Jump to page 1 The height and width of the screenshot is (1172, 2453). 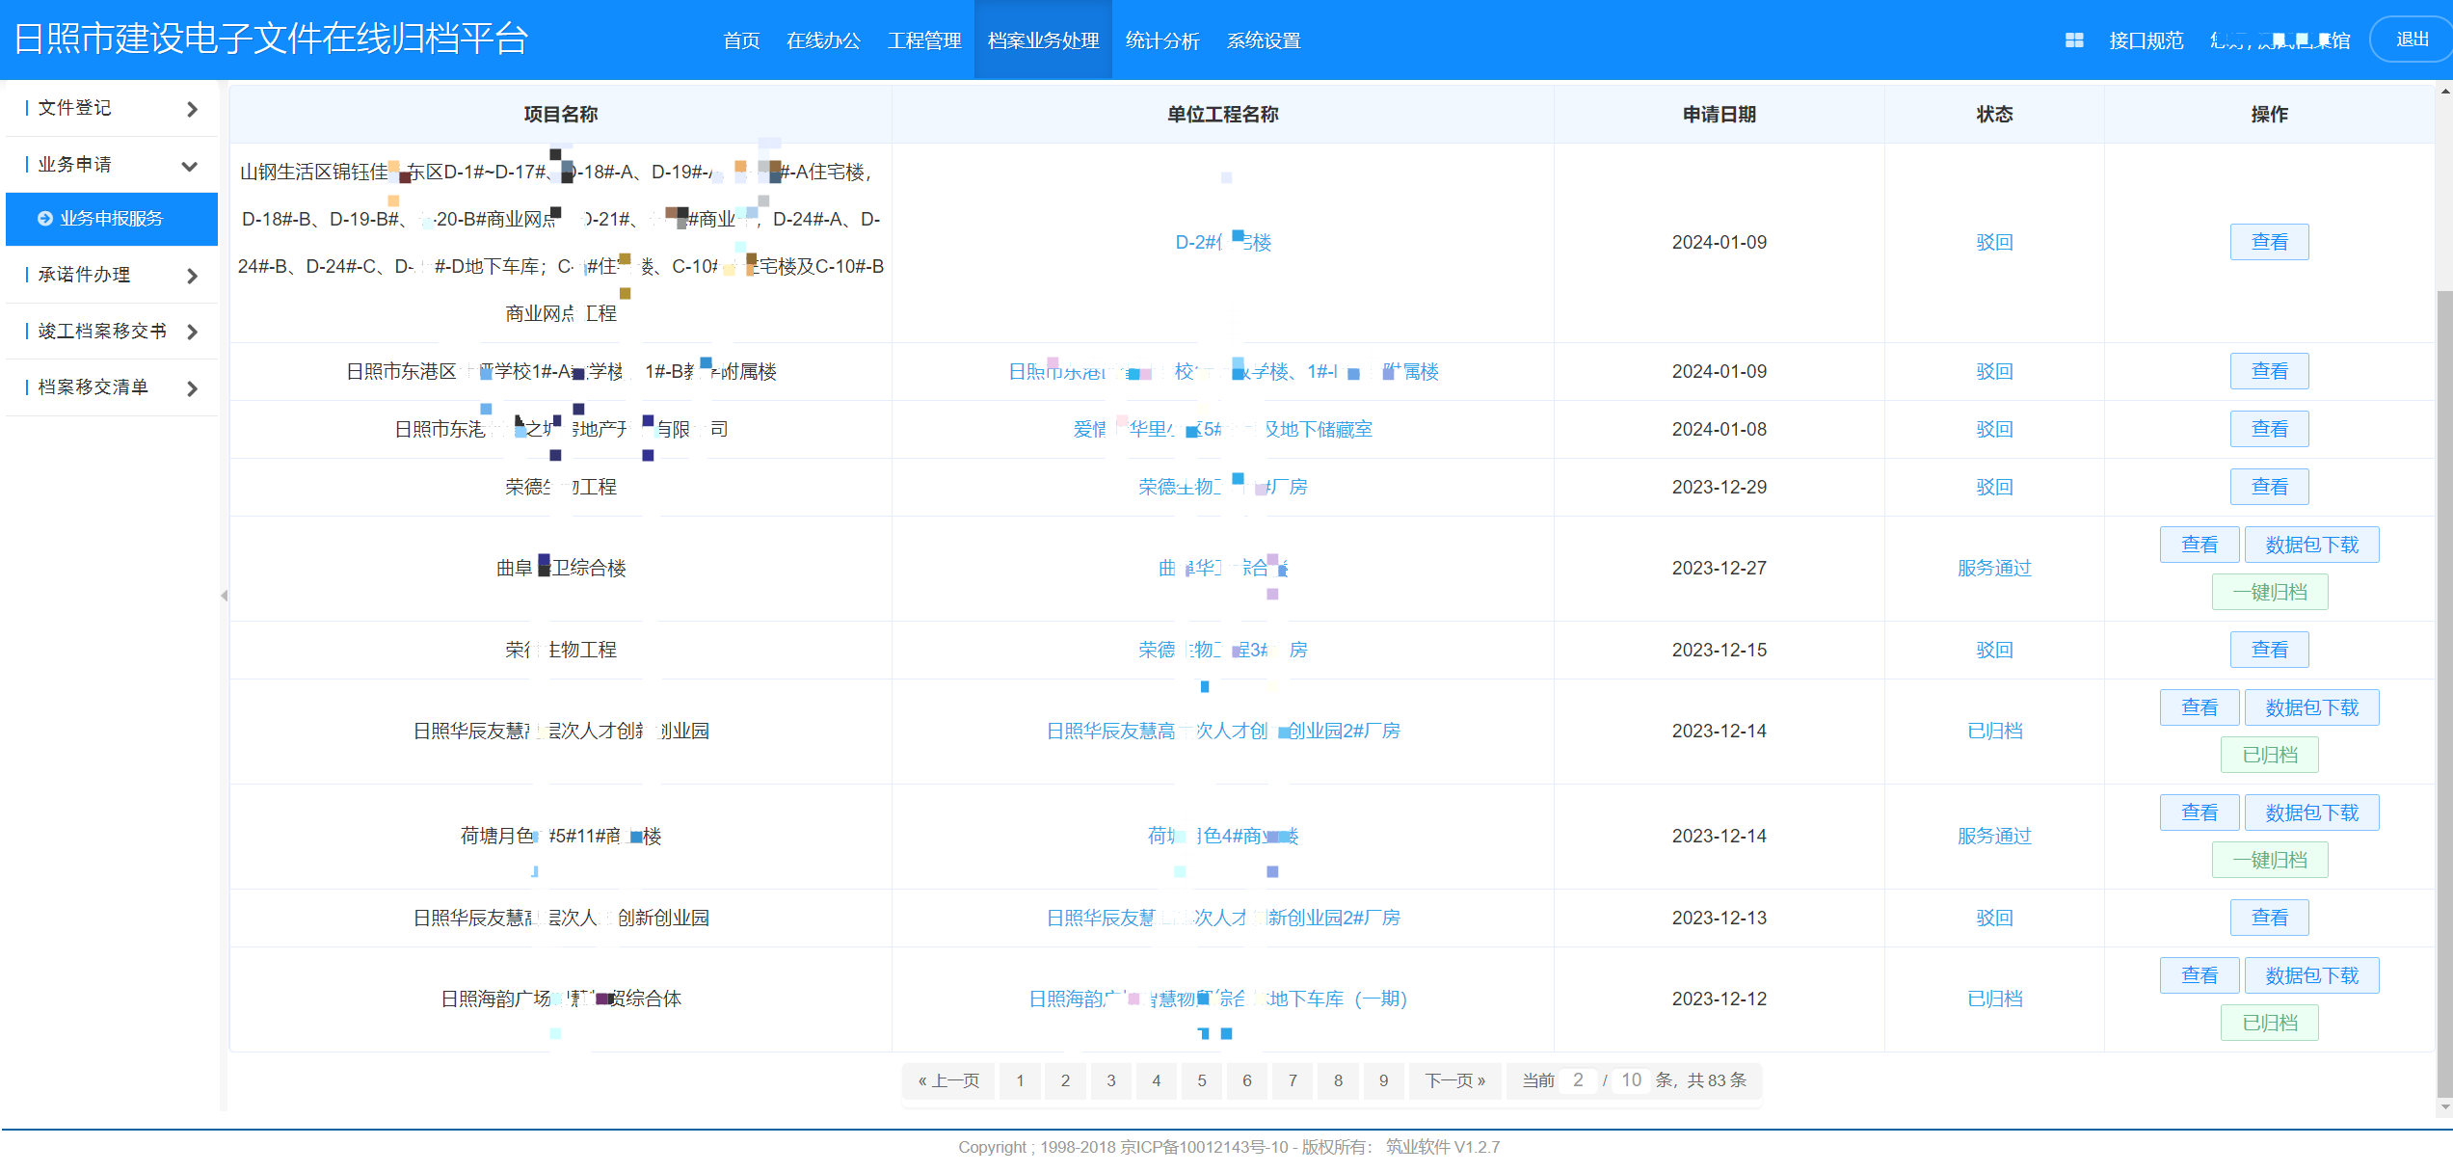coord(1020,1080)
